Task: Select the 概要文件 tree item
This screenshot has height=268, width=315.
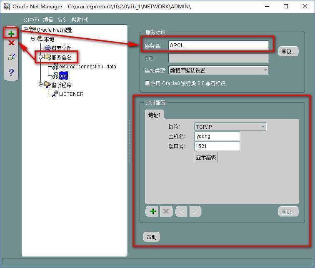Action: [61, 48]
